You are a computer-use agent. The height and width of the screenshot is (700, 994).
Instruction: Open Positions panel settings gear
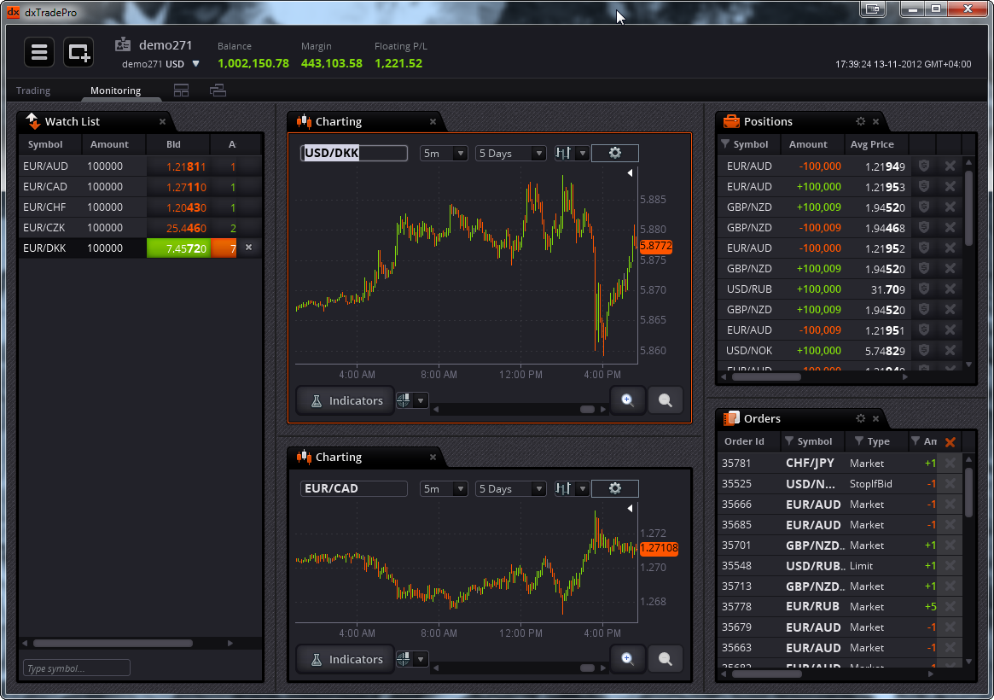(860, 121)
